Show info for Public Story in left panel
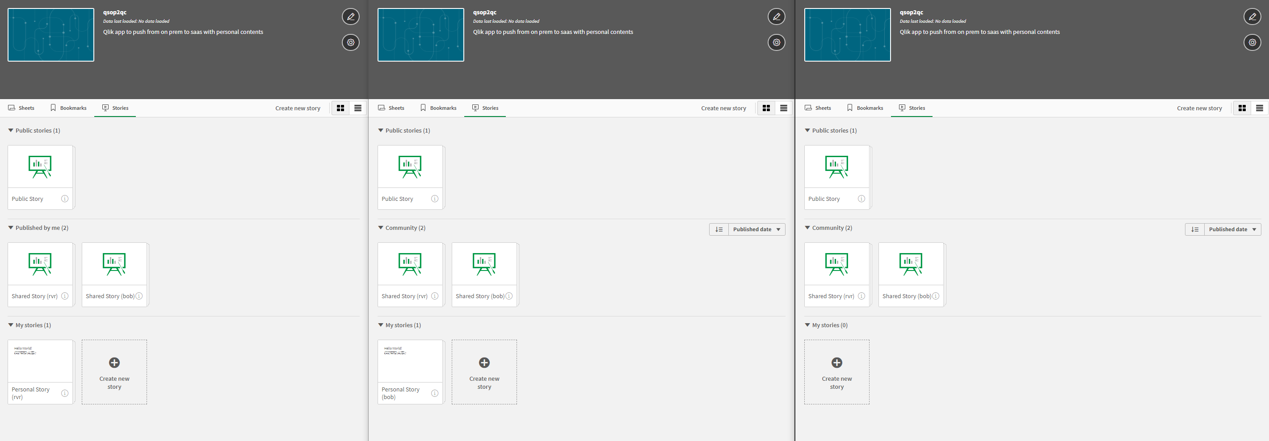 point(64,199)
